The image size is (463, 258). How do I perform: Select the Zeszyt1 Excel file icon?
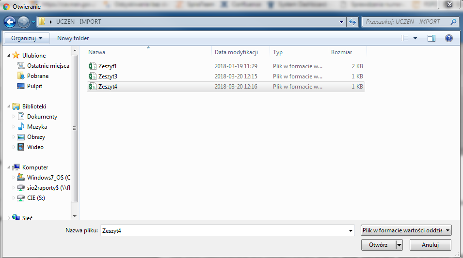click(93, 66)
